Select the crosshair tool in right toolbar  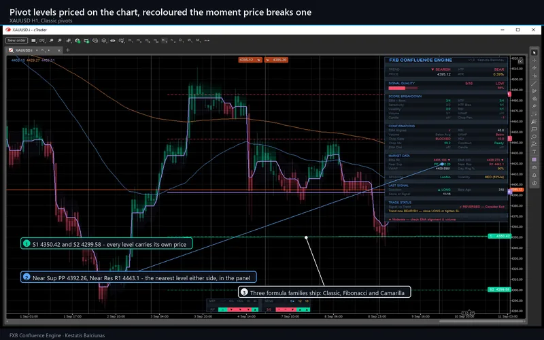pyautogui.click(x=534, y=60)
